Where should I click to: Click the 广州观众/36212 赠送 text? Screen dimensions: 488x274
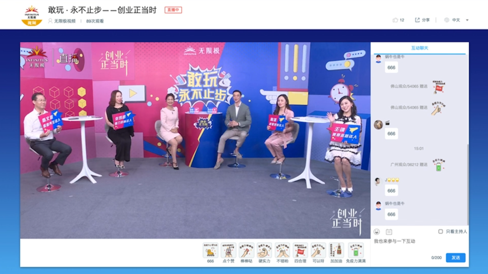[408, 164]
